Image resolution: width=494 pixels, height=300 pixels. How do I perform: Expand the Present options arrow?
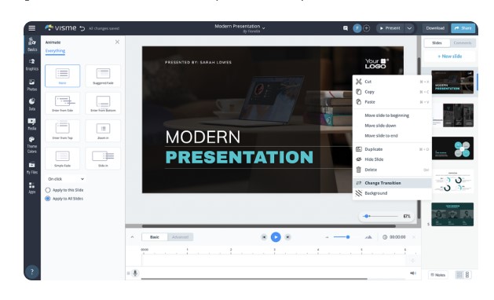tap(409, 28)
